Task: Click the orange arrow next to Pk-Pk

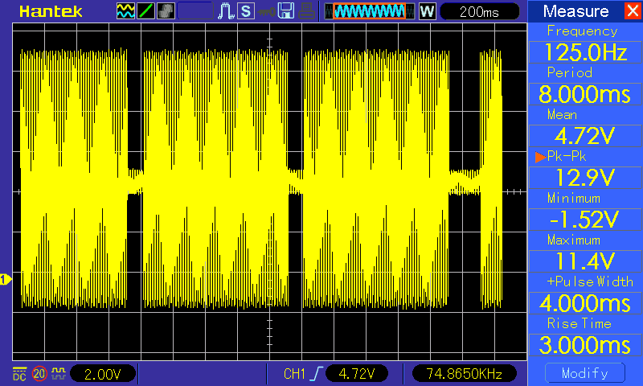Action: point(540,157)
